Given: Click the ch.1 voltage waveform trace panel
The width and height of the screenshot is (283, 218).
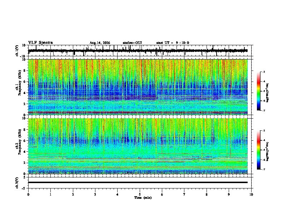Looking at the screenshot, I should coord(140,51).
